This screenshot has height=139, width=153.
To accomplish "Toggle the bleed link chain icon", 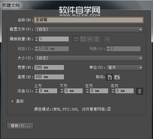I will [x=140, y=91].
